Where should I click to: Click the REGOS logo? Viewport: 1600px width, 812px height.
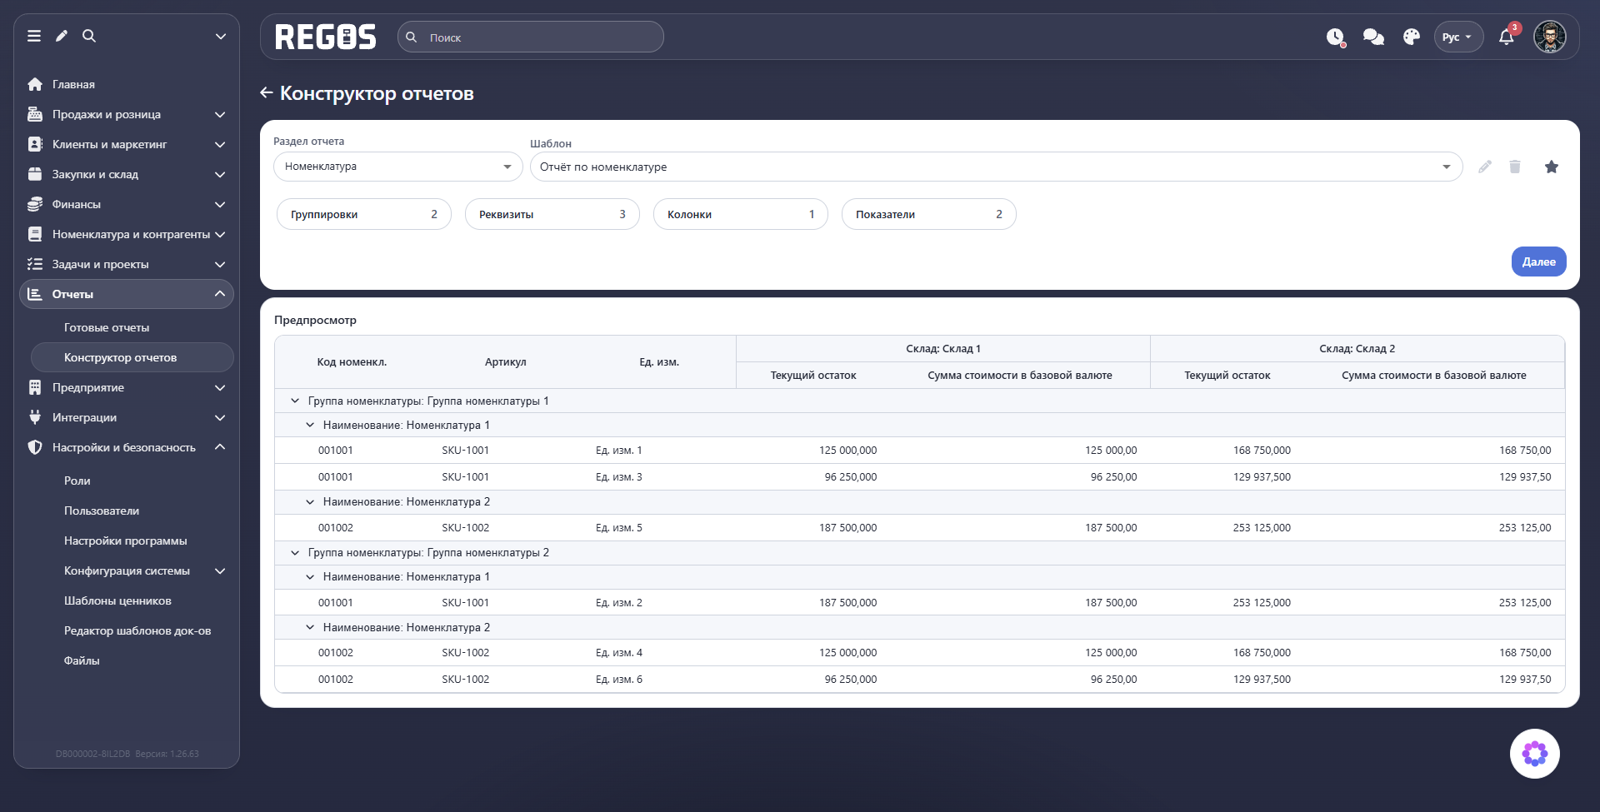(x=326, y=37)
